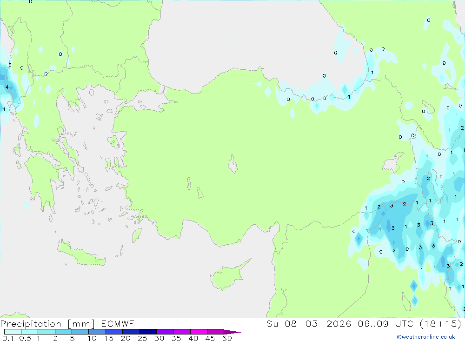Screen dimensions: 465x341
Task: Click the "30" legend scale label
Action: point(159,338)
